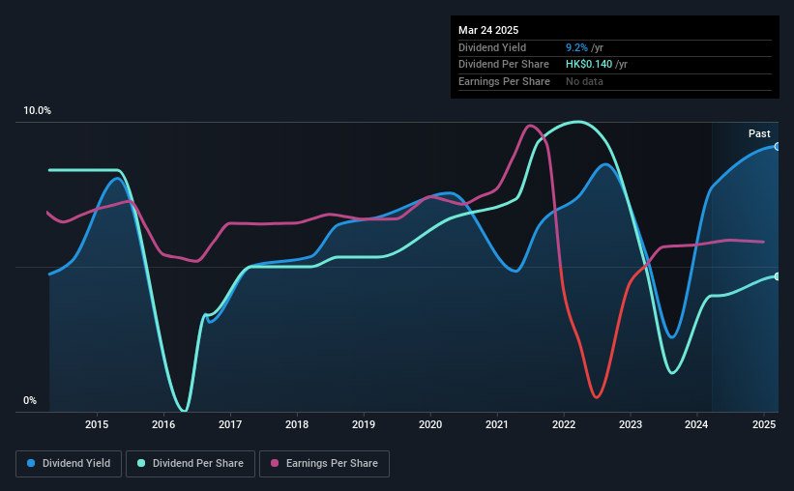Screen dimensions: 794x491
Task: Toggle the Dividend Yield legend button
Action: click(69, 464)
